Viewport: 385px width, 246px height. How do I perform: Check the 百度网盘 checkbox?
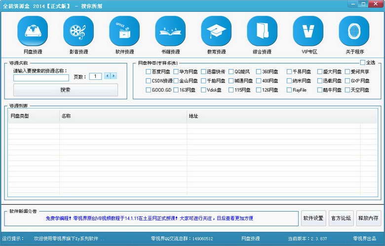[x=148, y=71]
